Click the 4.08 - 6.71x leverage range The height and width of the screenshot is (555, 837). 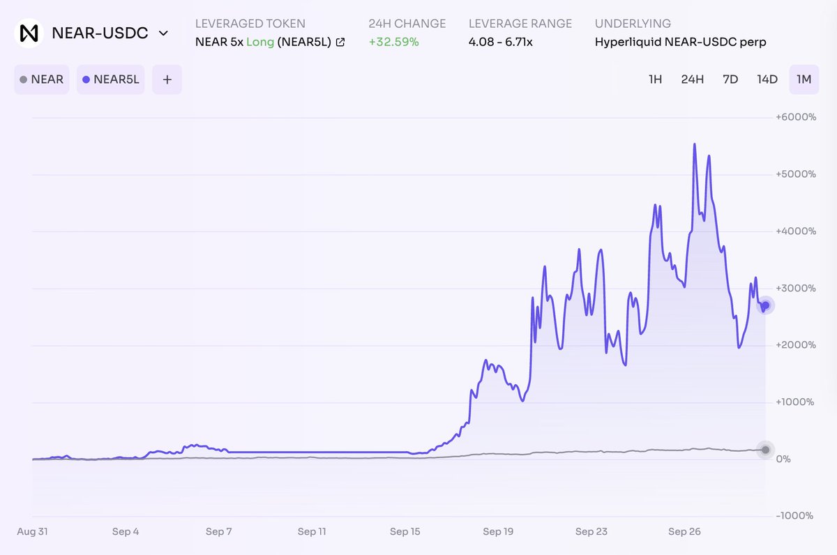point(501,42)
